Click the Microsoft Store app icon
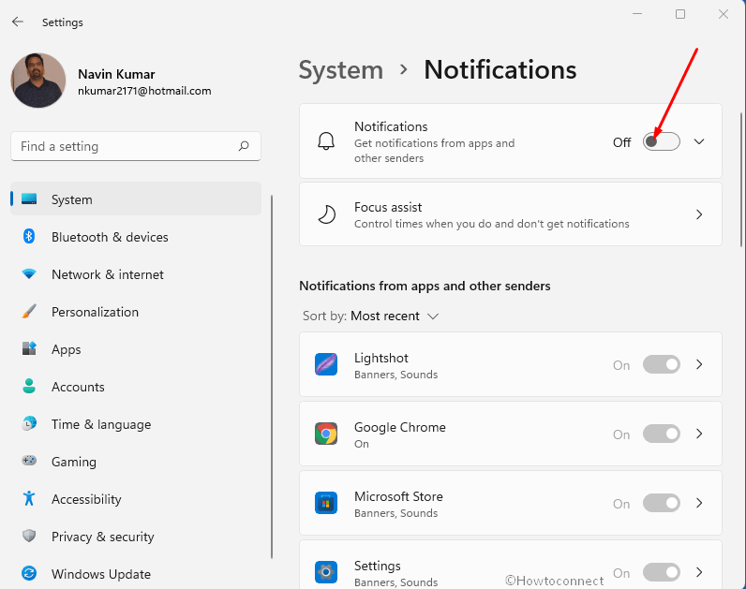Screen dimensions: 746x589 [x=326, y=503]
